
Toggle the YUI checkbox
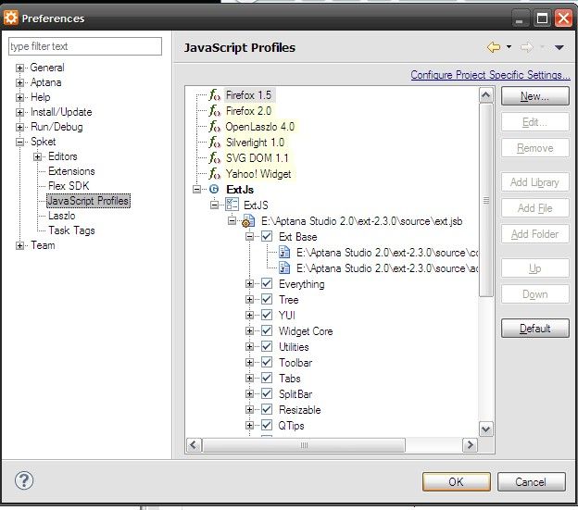(x=267, y=316)
